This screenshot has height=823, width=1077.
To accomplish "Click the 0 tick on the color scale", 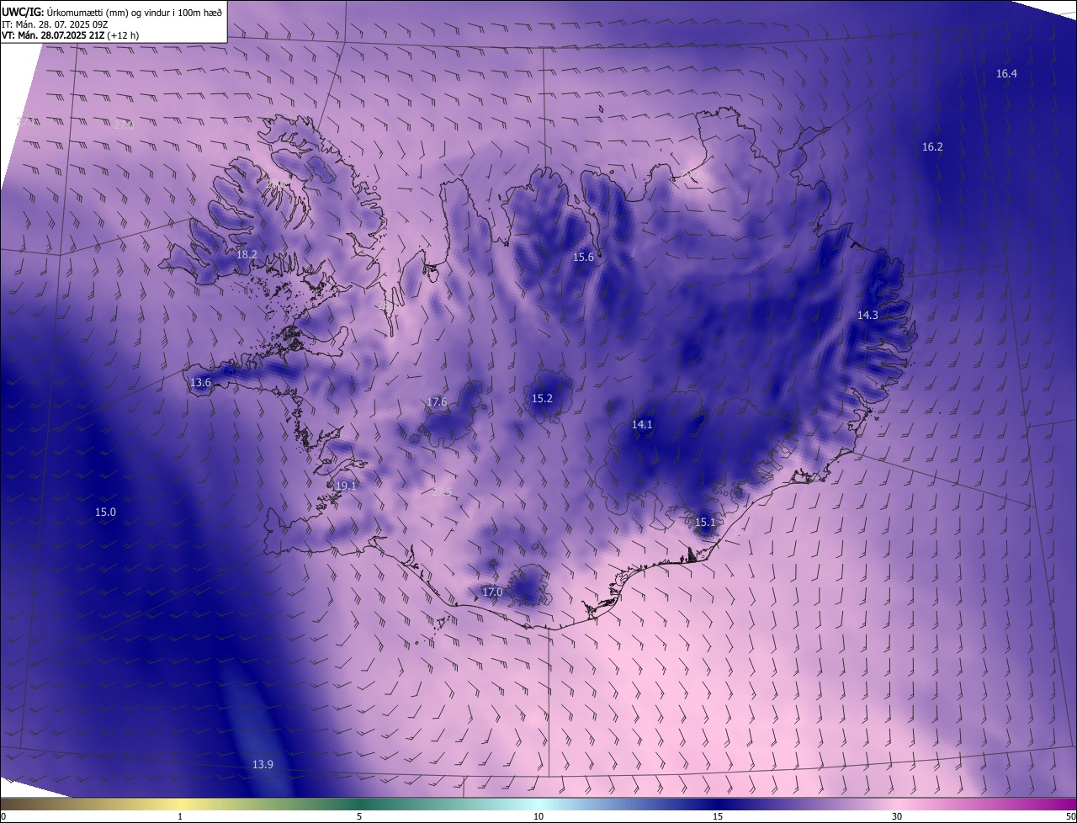I will pos(3,817).
